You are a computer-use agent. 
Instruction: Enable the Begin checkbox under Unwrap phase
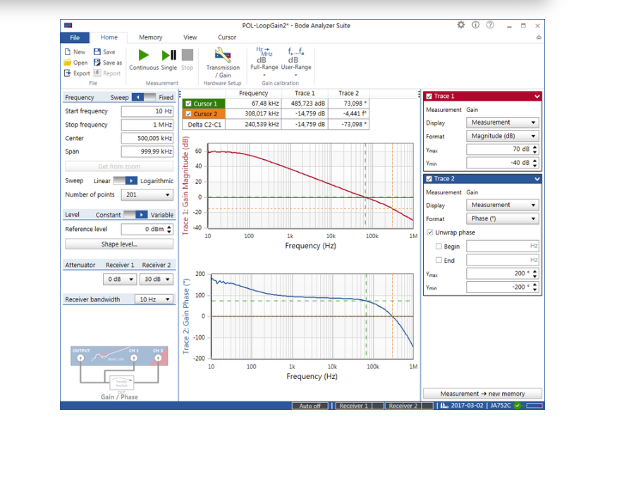pos(439,247)
